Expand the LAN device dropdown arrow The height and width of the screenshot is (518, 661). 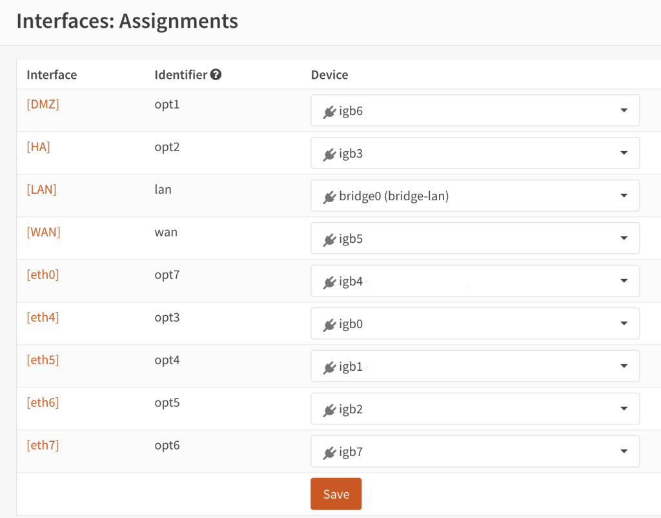point(624,196)
